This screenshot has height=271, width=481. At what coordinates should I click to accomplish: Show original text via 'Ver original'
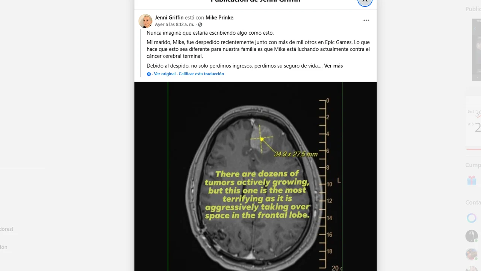coord(165,74)
